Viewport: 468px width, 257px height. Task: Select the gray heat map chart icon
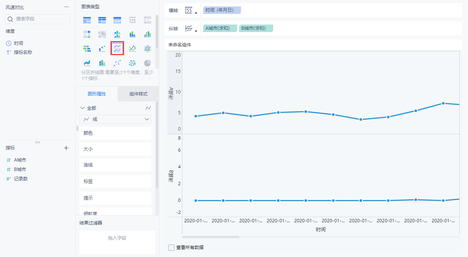(102, 34)
